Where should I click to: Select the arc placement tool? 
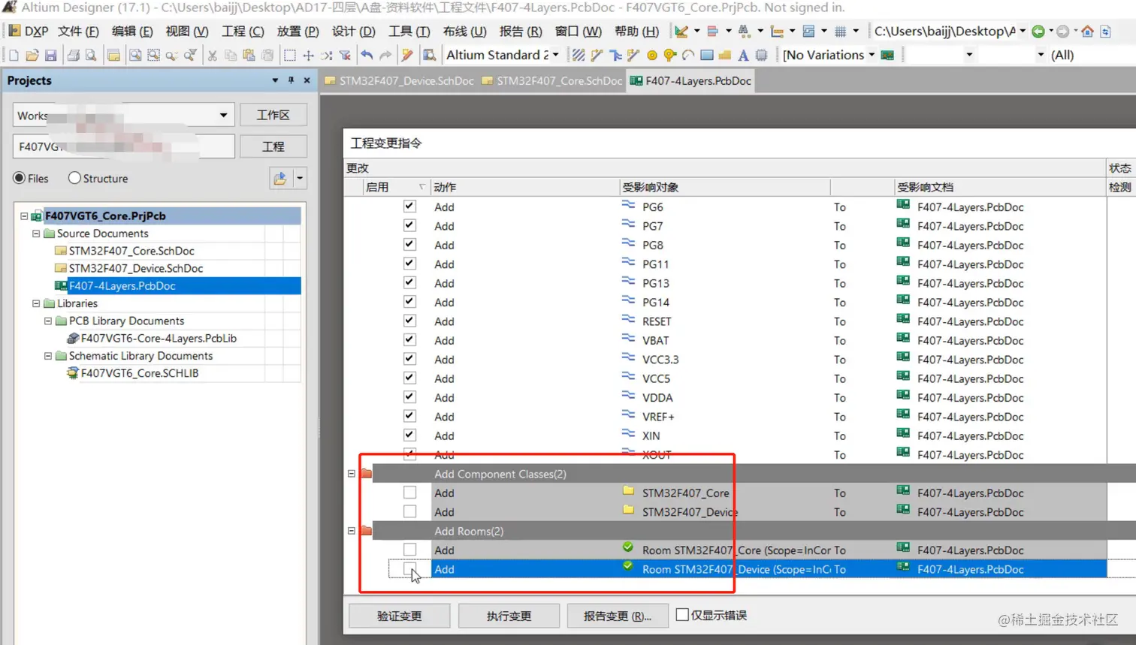tap(688, 56)
